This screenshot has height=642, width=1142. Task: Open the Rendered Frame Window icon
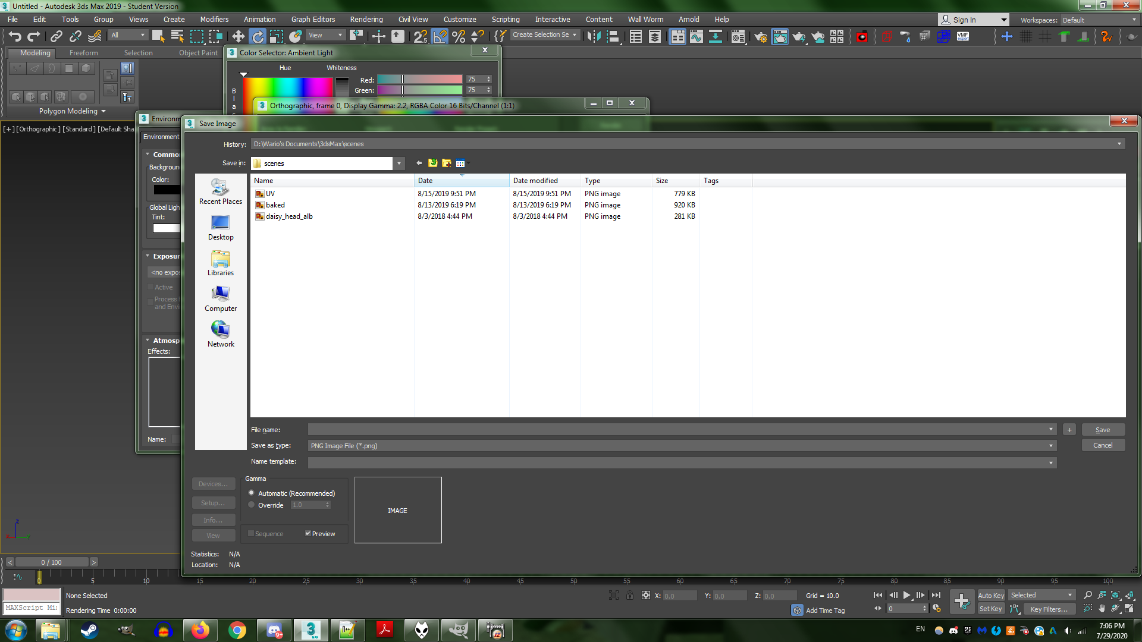coord(780,37)
